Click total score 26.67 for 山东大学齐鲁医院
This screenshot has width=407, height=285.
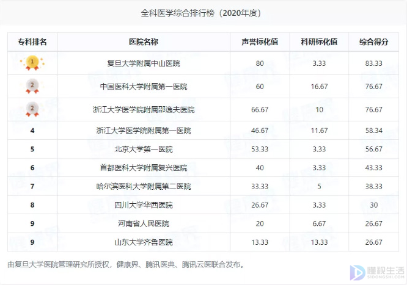(x=374, y=242)
